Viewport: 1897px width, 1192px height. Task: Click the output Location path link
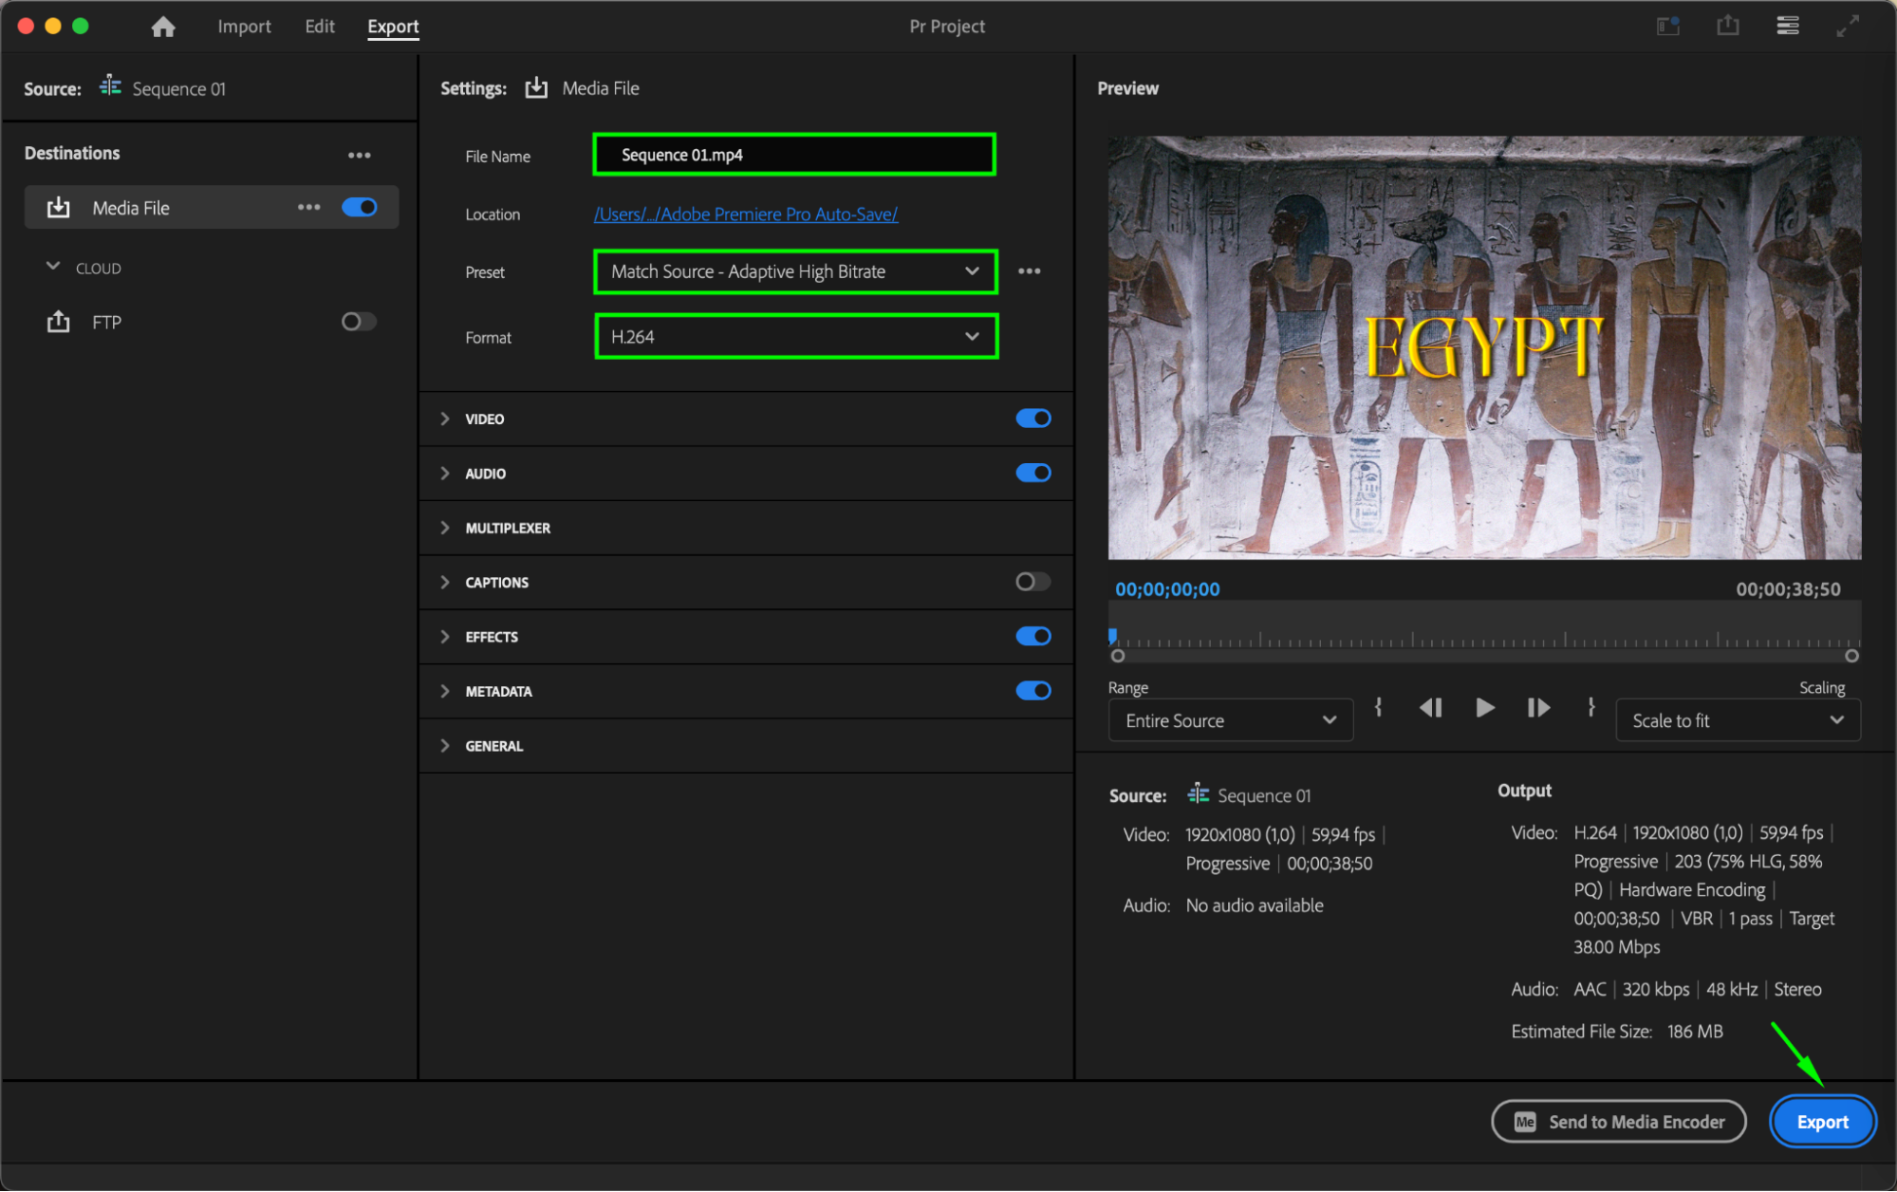pyautogui.click(x=745, y=214)
